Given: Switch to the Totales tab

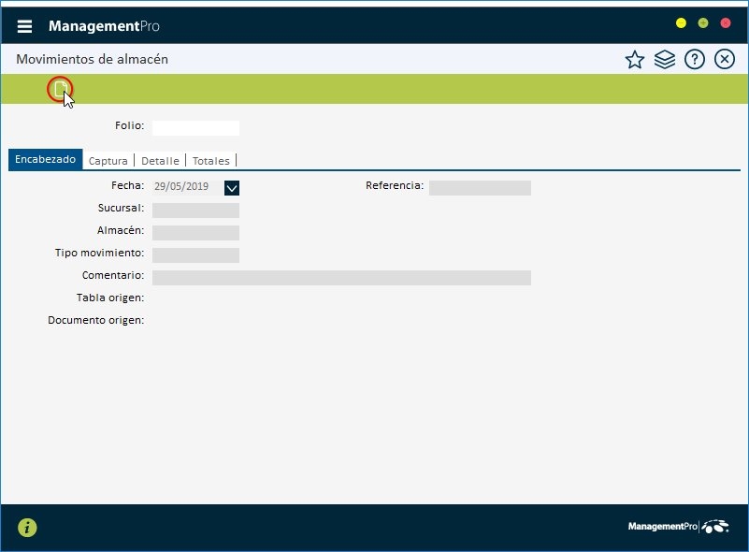Looking at the screenshot, I should pyautogui.click(x=211, y=161).
